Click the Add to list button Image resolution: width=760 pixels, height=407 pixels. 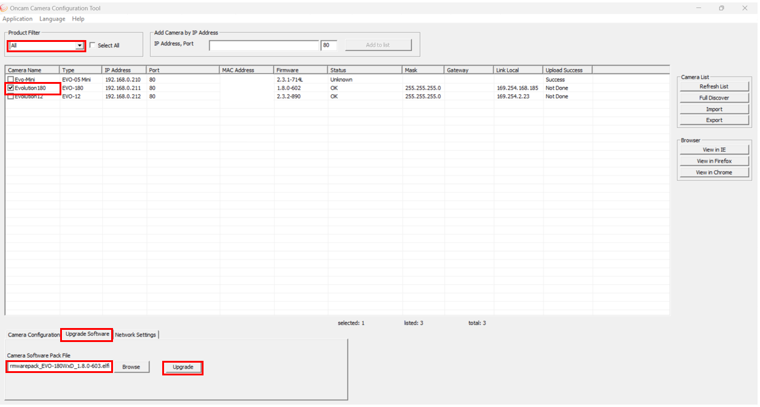pyautogui.click(x=378, y=45)
